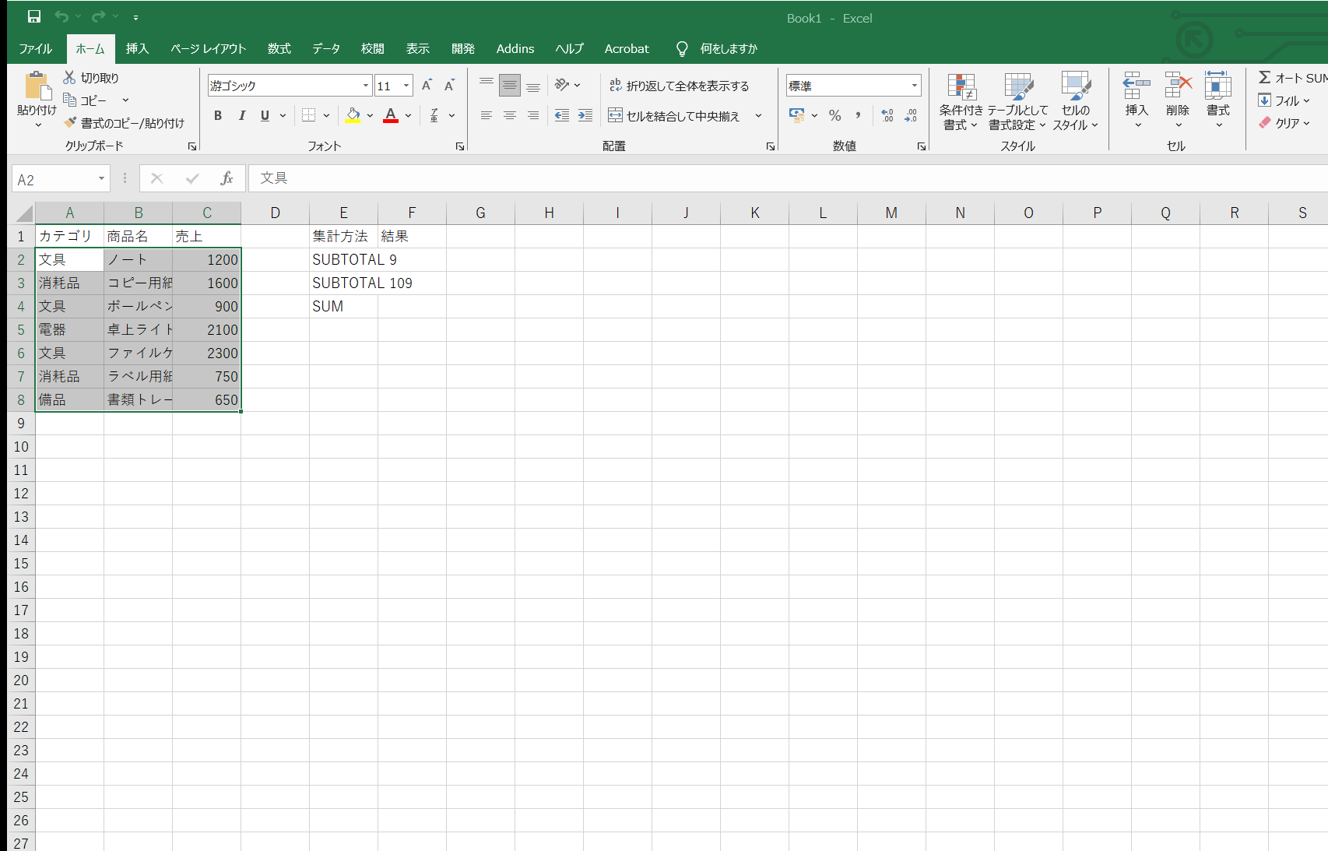Click the increase indent icon

(585, 115)
